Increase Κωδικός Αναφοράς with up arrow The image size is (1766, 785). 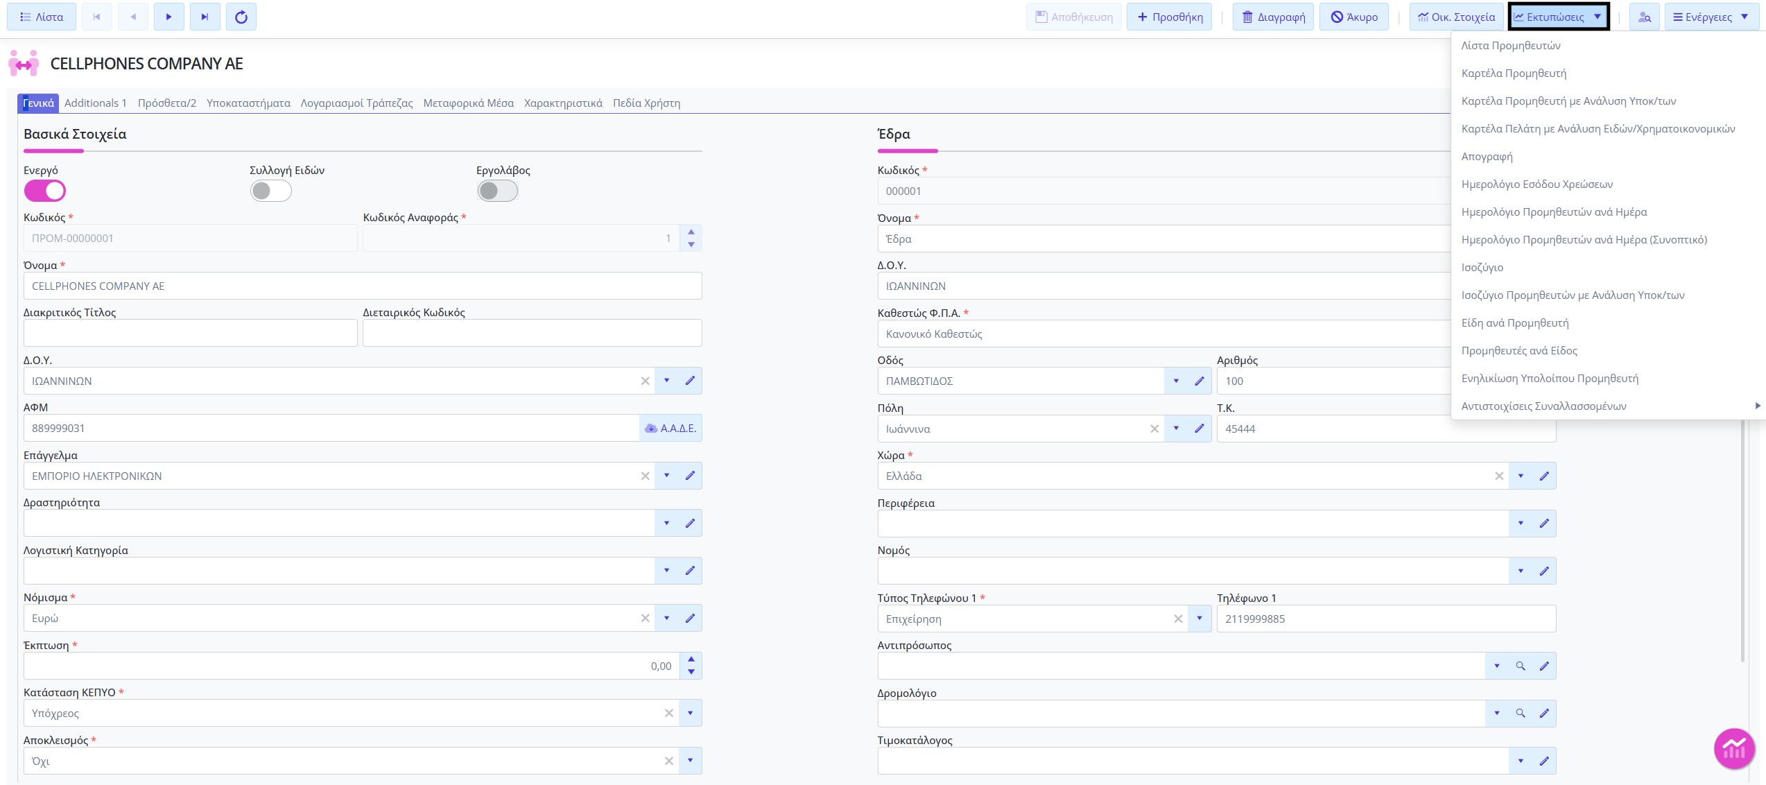coord(691,232)
